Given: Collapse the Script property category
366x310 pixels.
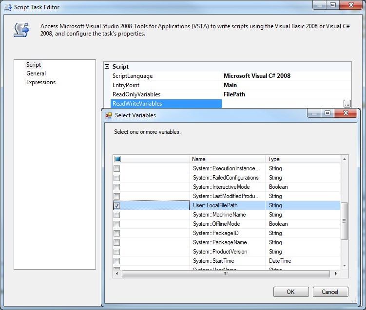Looking at the screenshot, I should coord(107,67).
